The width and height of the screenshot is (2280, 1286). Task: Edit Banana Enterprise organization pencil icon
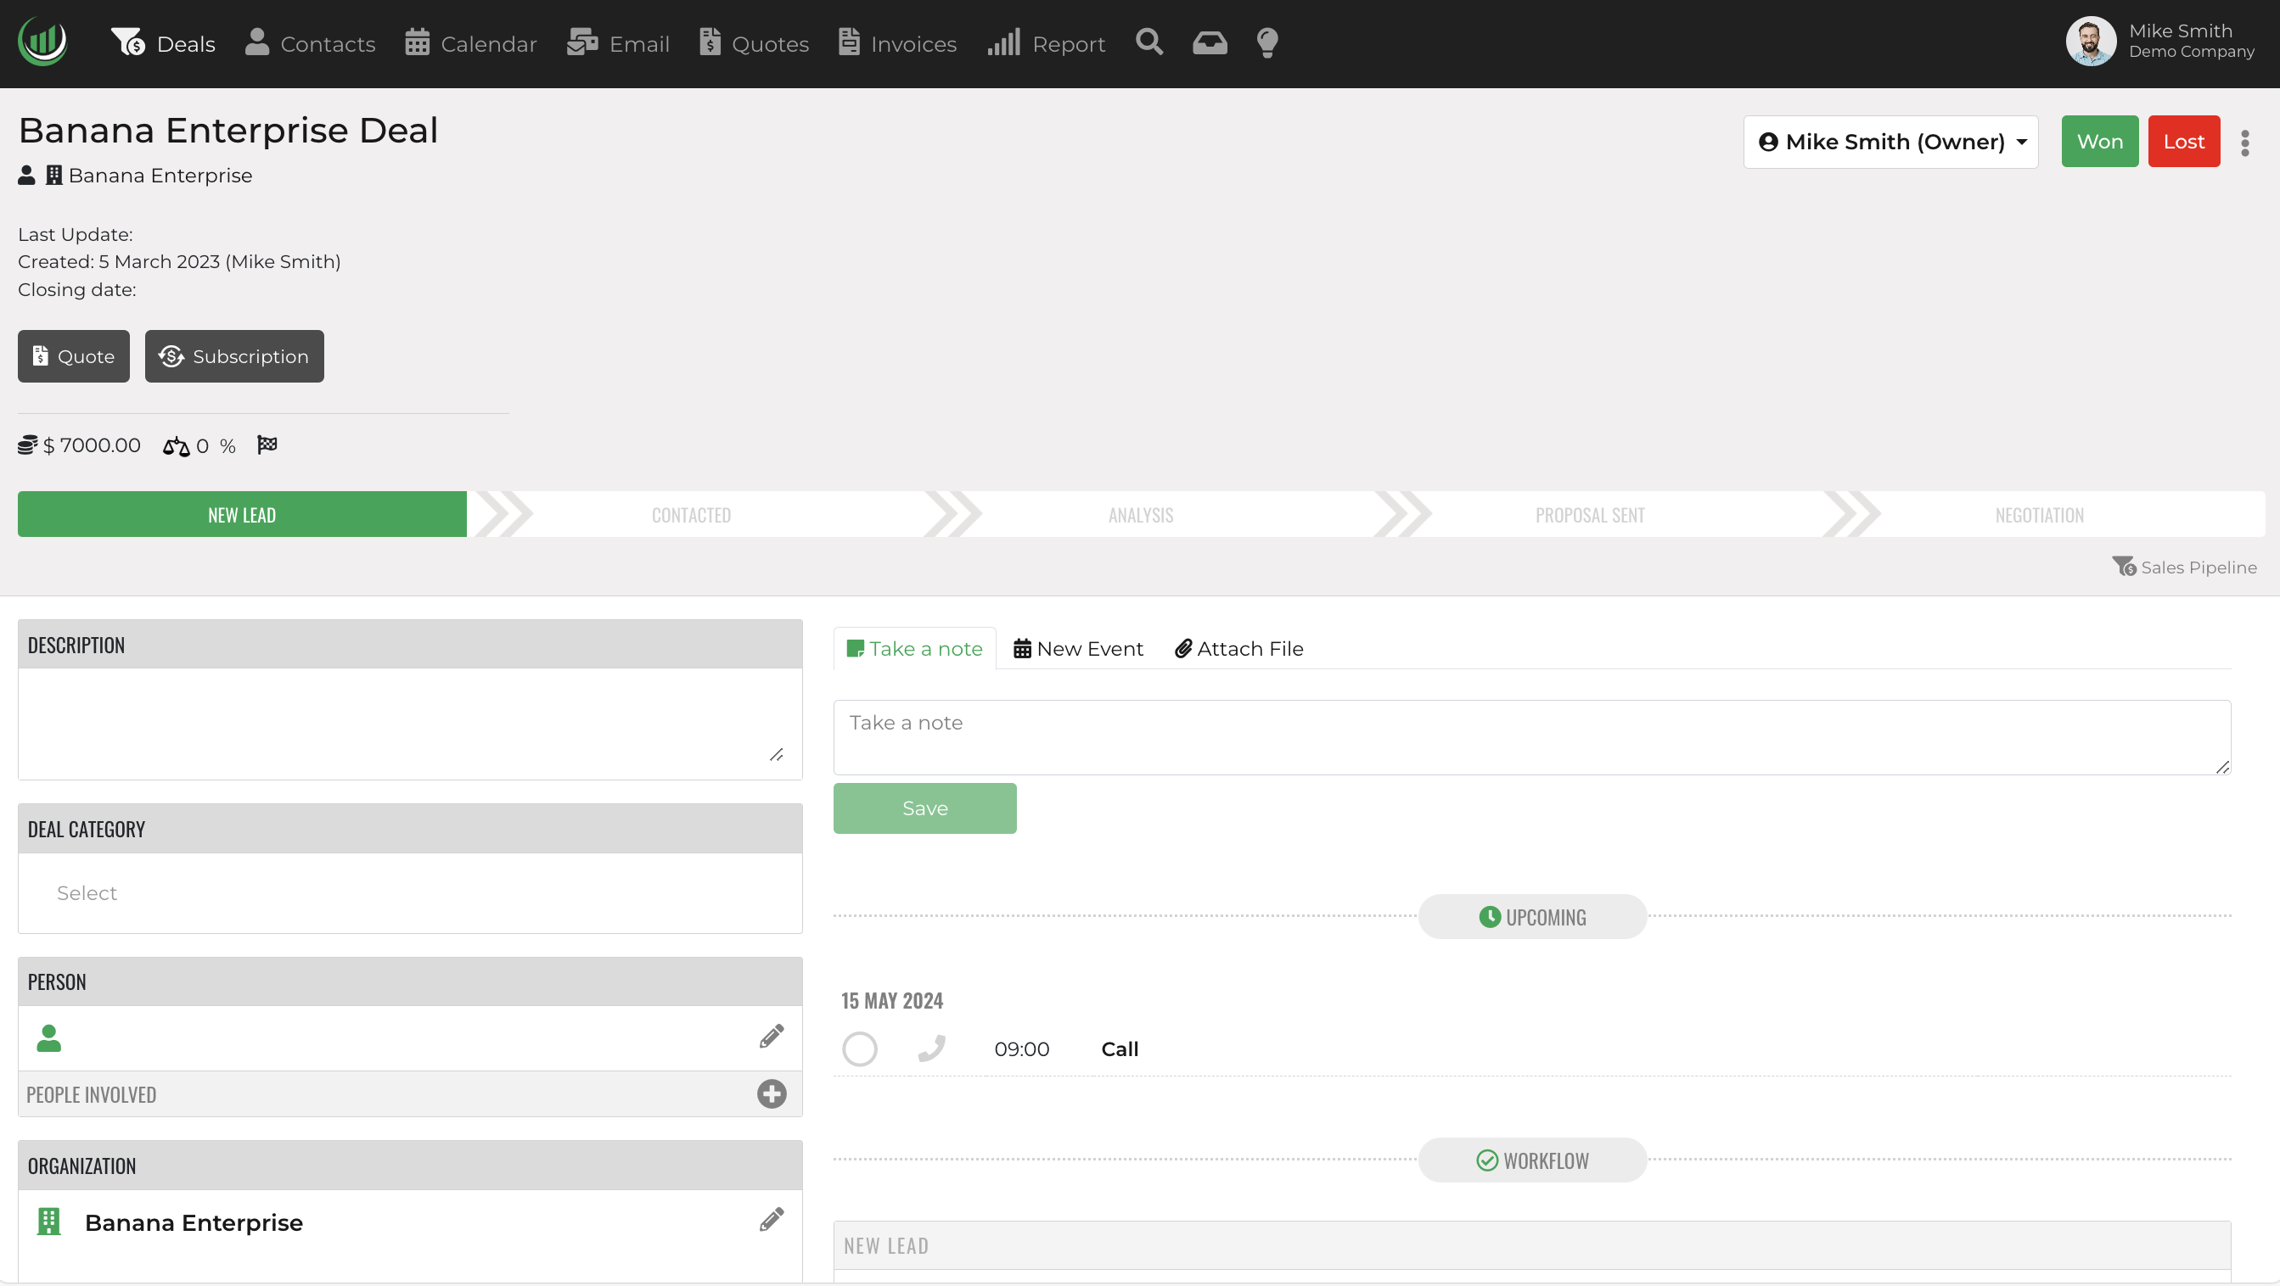coord(771,1220)
